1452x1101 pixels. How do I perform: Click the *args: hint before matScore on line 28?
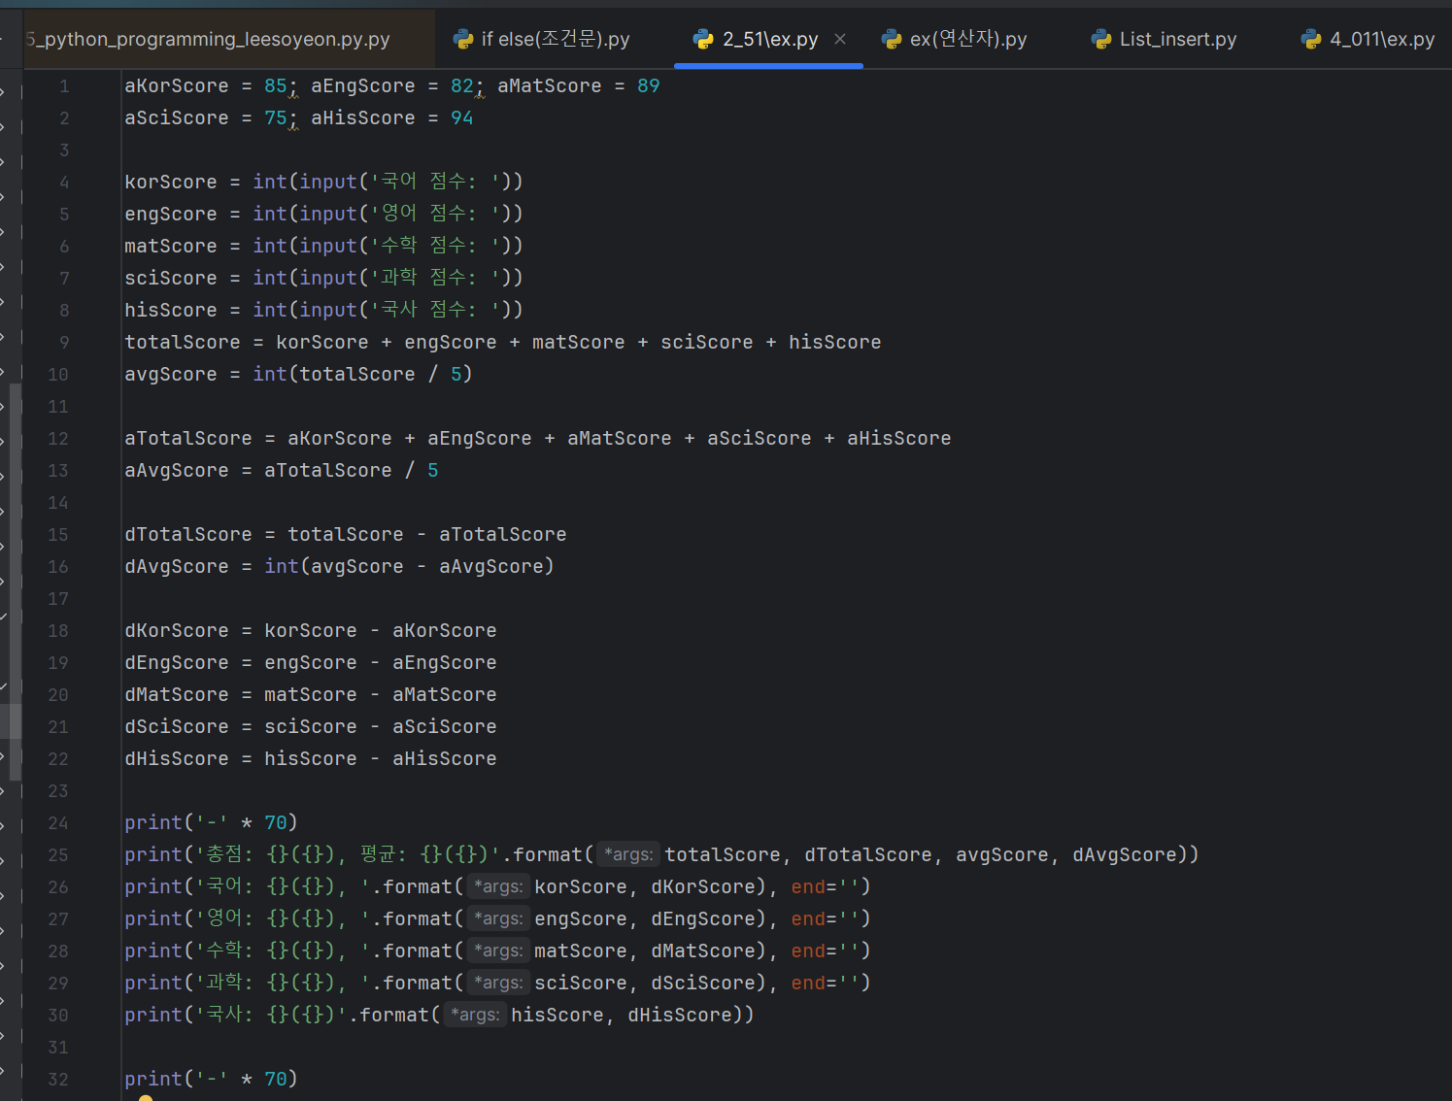pyautogui.click(x=497, y=951)
